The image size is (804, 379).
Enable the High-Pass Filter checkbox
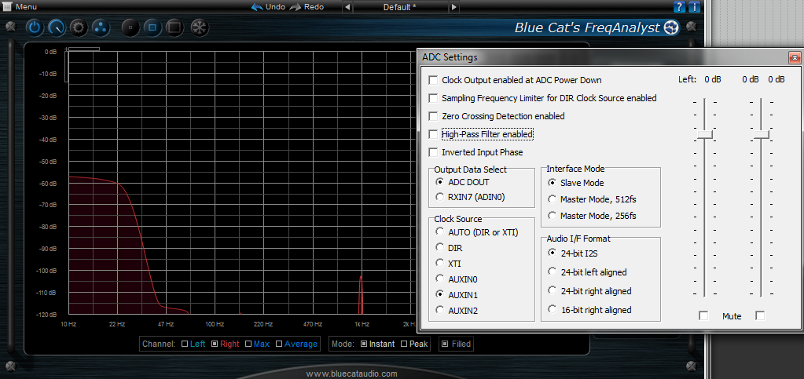(x=433, y=134)
